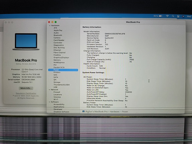Open the Regulatory Certification link
Screen dimensions: 192x144
coord(26,93)
